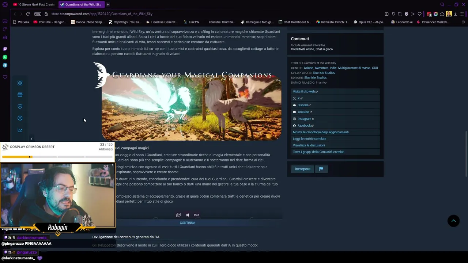Go back to previous page
468x263 pixels.
coord(15,14)
